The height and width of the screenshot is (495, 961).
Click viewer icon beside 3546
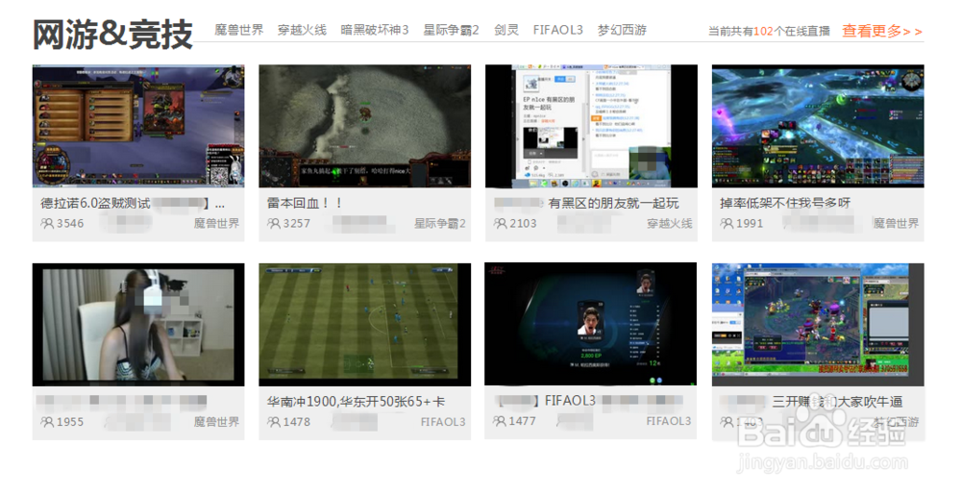point(47,224)
